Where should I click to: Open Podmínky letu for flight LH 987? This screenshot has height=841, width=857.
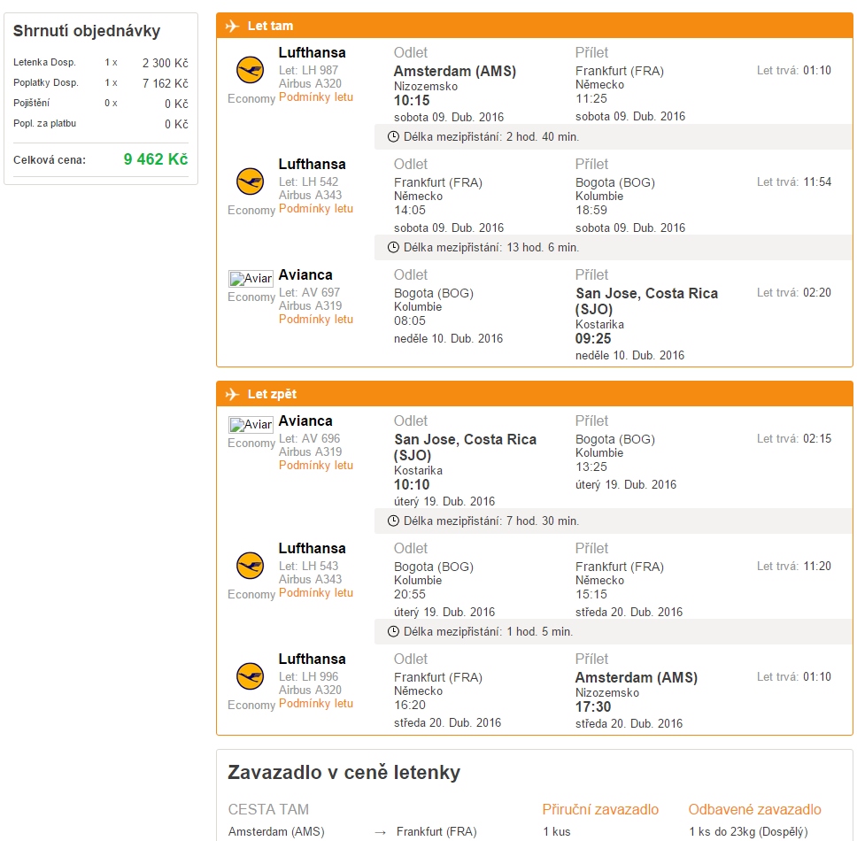point(316,97)
